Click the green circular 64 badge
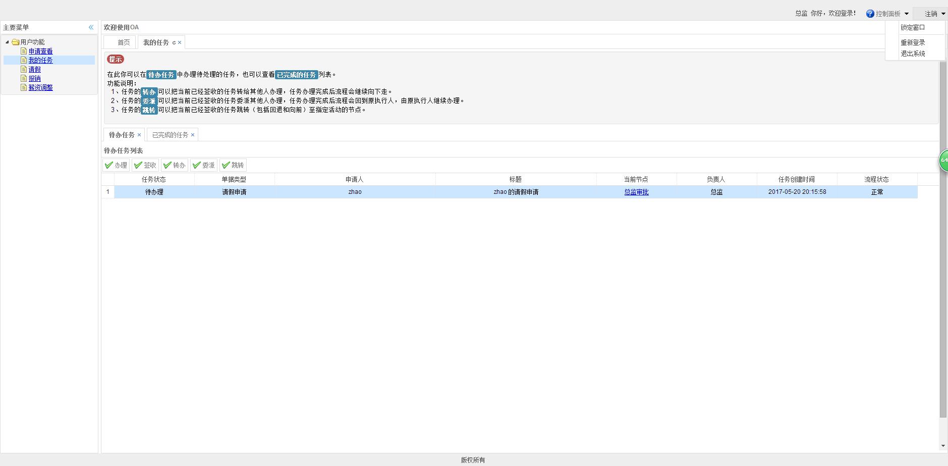The height and width of the screenshot is (466, 948). 943,161
